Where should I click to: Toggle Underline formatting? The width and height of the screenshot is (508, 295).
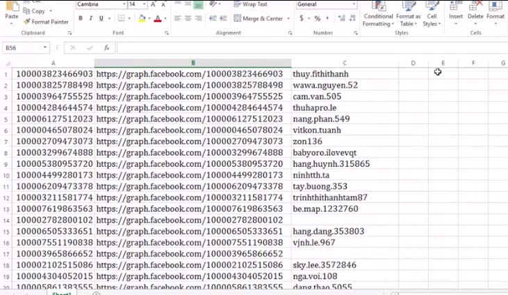point(101,19)
